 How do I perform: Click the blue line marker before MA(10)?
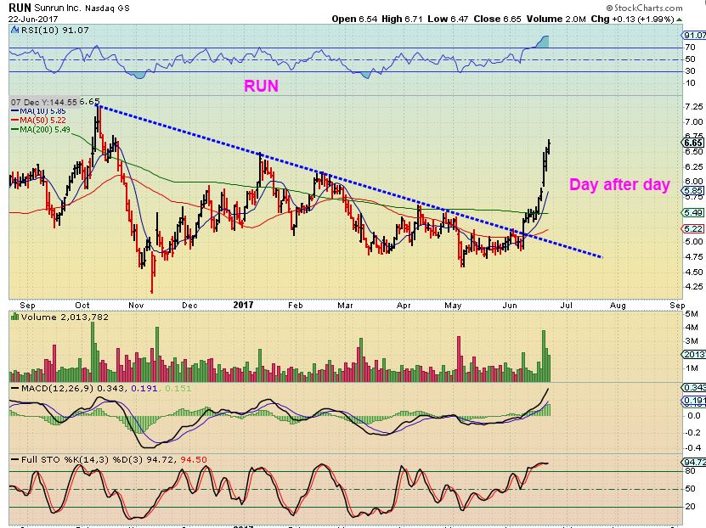tap(14, 110)
